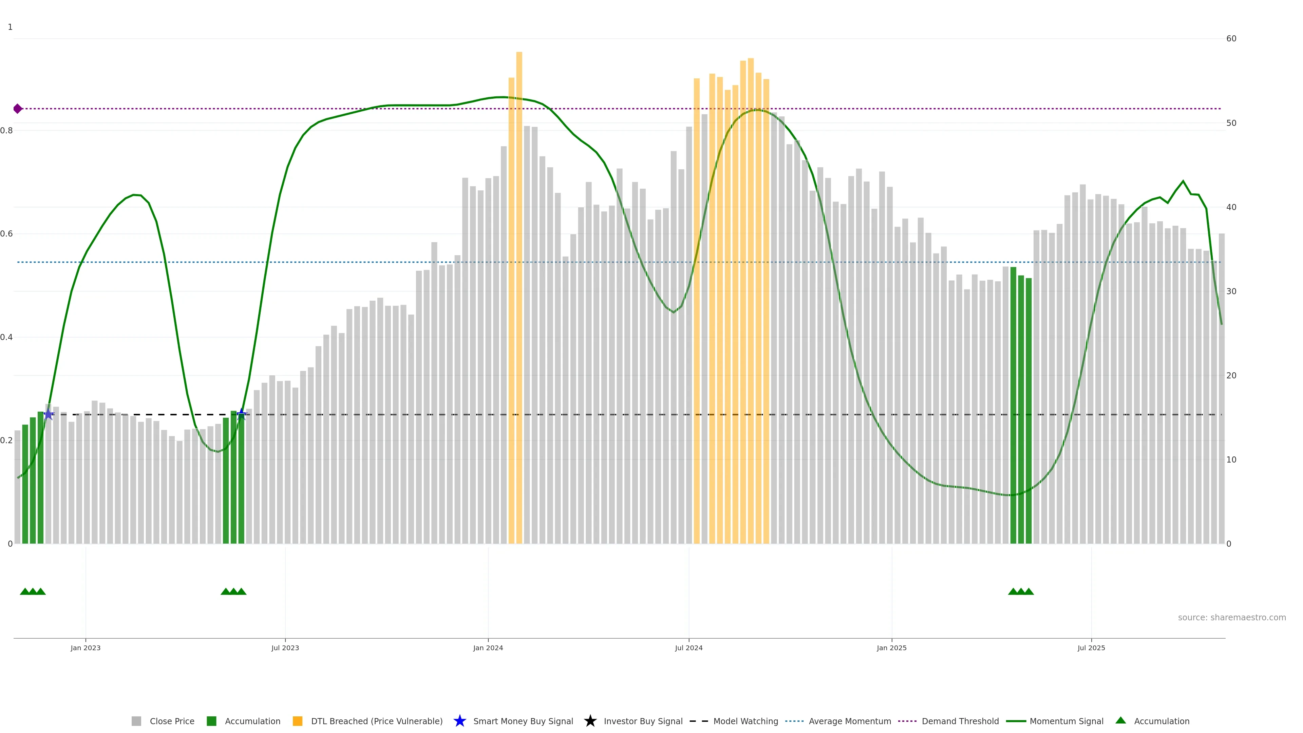Click the first blue star before Jan 2023
Viewport: 1303px width, 733px height.
(48, 414)
